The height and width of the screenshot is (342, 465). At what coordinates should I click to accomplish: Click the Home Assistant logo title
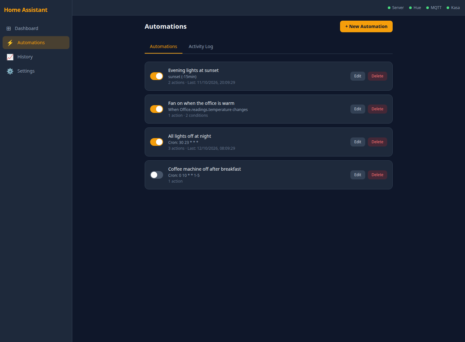coord(26,10)
